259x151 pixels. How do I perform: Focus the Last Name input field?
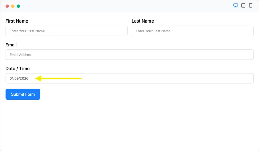point(192,31)
